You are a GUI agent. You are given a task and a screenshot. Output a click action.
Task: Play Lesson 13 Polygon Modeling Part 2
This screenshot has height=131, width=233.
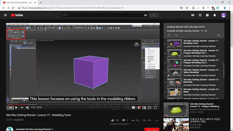201,61
